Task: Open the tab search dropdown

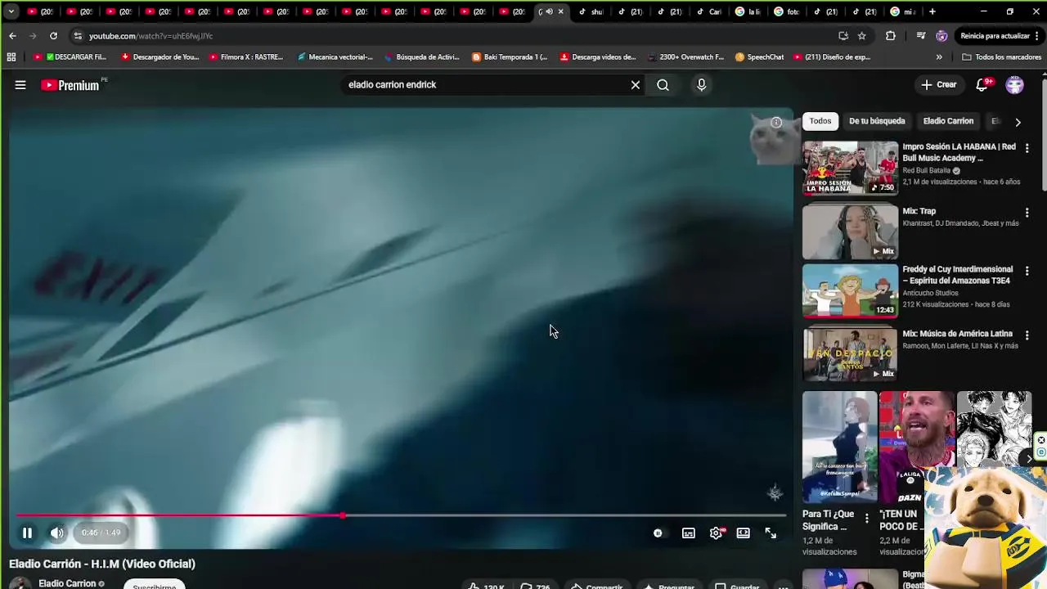Action: (x=11, y=11)
